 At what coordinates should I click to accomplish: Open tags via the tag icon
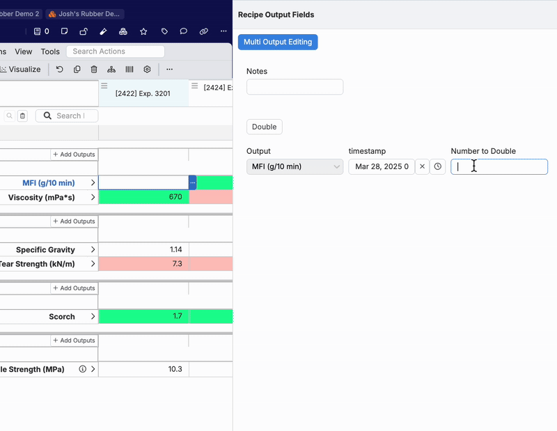click(x=164, y=31)
